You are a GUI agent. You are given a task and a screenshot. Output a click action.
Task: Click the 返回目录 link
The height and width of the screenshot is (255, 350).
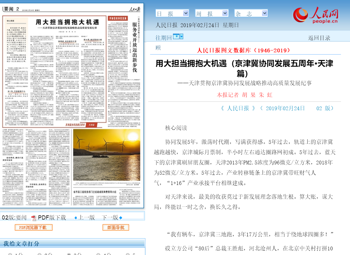tap(319, 38)
